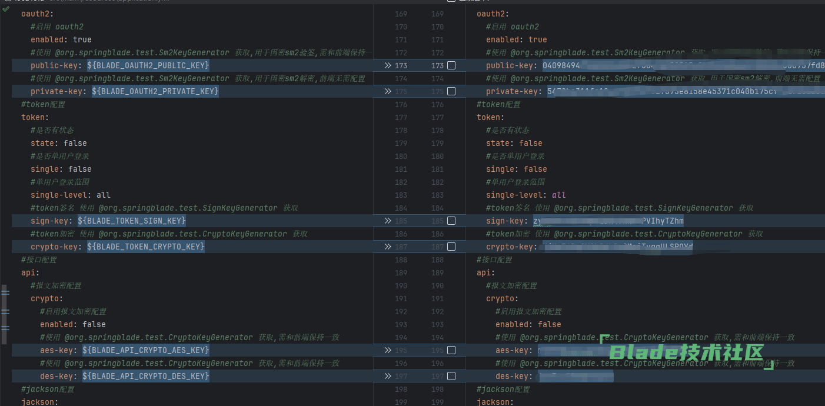
Task: Check the include box for line 173
Action: click(x=451, y=65)
